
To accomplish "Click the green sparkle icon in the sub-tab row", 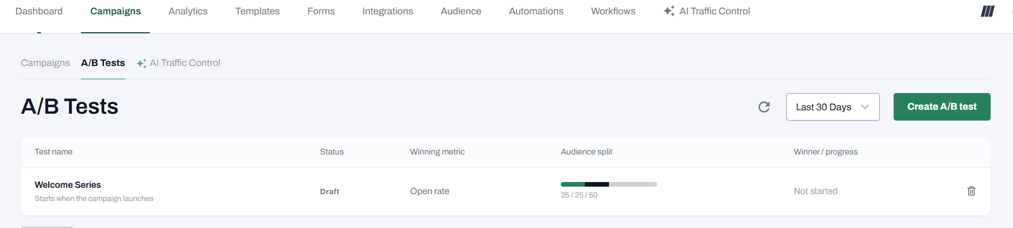I will [x=141, y=63].
